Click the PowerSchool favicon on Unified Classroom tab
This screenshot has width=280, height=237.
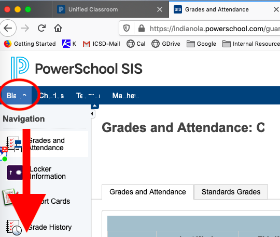(x=61, y=9)
